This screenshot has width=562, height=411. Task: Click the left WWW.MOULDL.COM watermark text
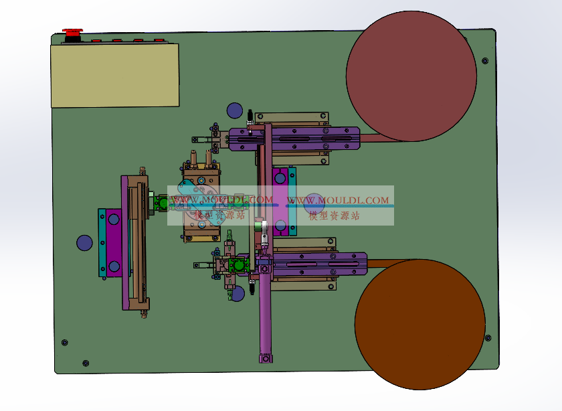coord(221,199)
